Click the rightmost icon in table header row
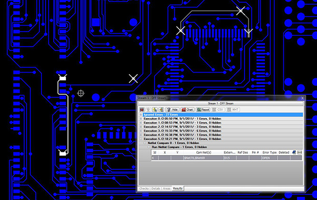Screen dimensions: 317x200 click(x=300, y=152)
